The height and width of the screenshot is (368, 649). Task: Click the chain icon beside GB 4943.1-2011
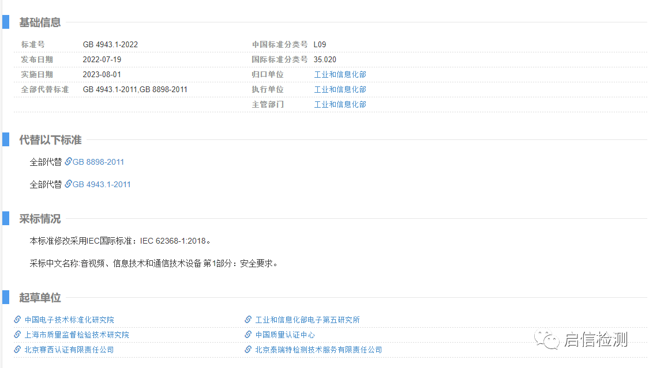pyautogui.click(x=68, y=184)
